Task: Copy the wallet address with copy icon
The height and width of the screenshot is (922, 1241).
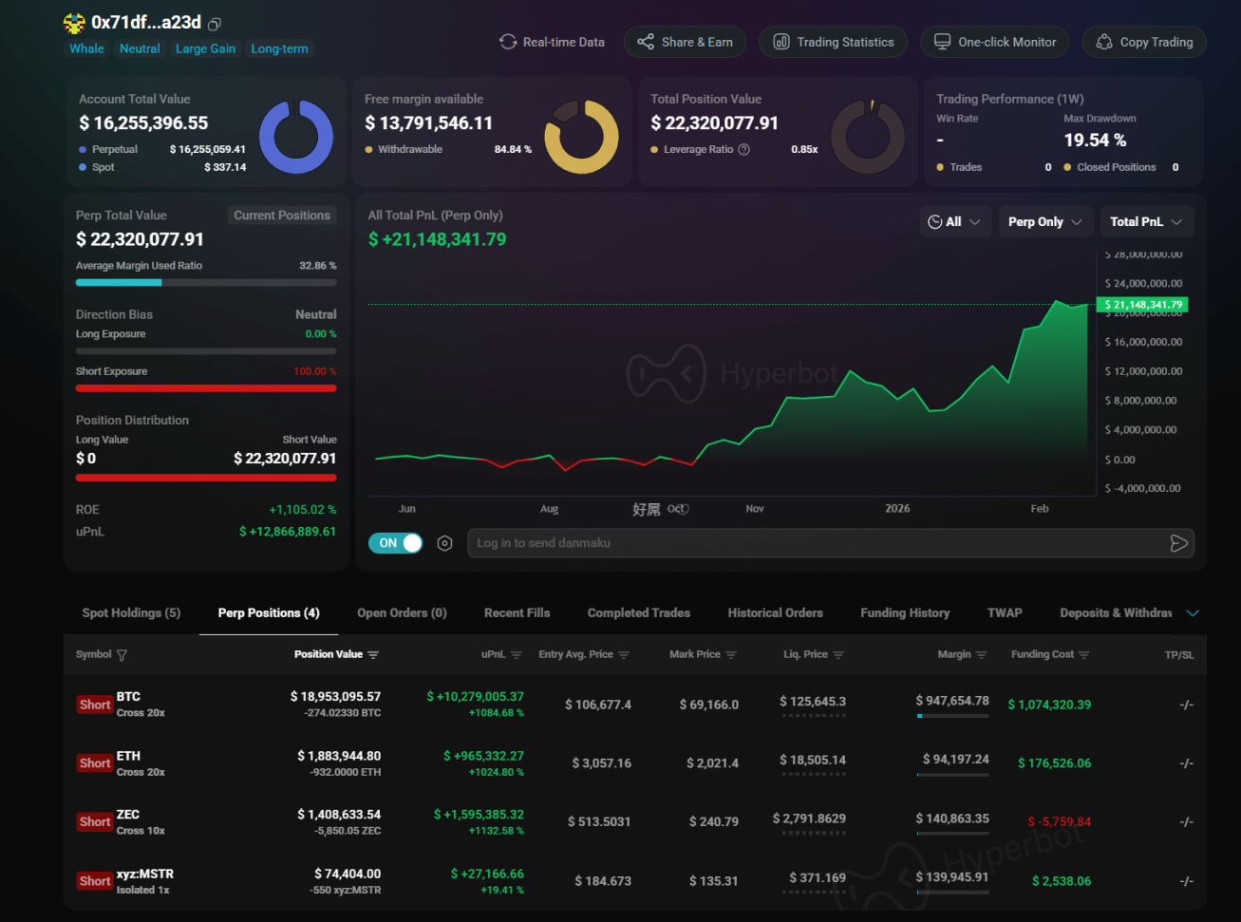Action: pyautogui.click(x=215, y=24)
